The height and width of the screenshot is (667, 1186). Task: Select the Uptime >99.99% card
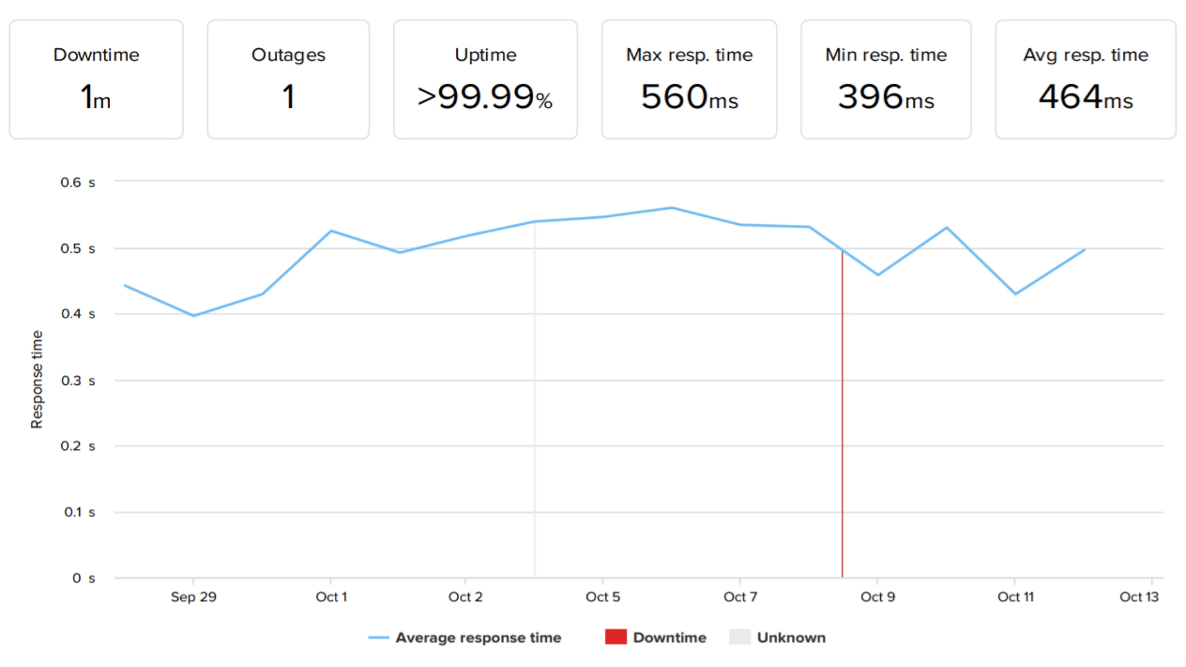486,80
